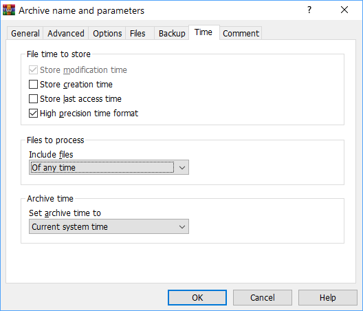
Task: Select the Files tab
Action: [x=137, y=34]
